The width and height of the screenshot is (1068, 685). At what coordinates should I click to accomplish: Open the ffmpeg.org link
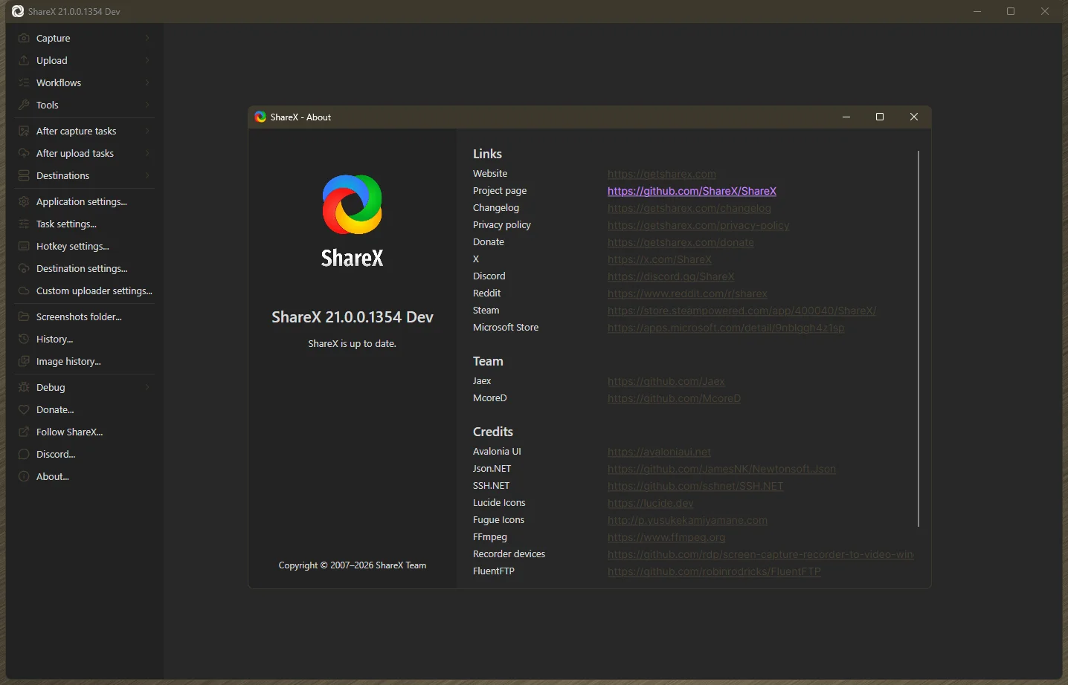666,537
